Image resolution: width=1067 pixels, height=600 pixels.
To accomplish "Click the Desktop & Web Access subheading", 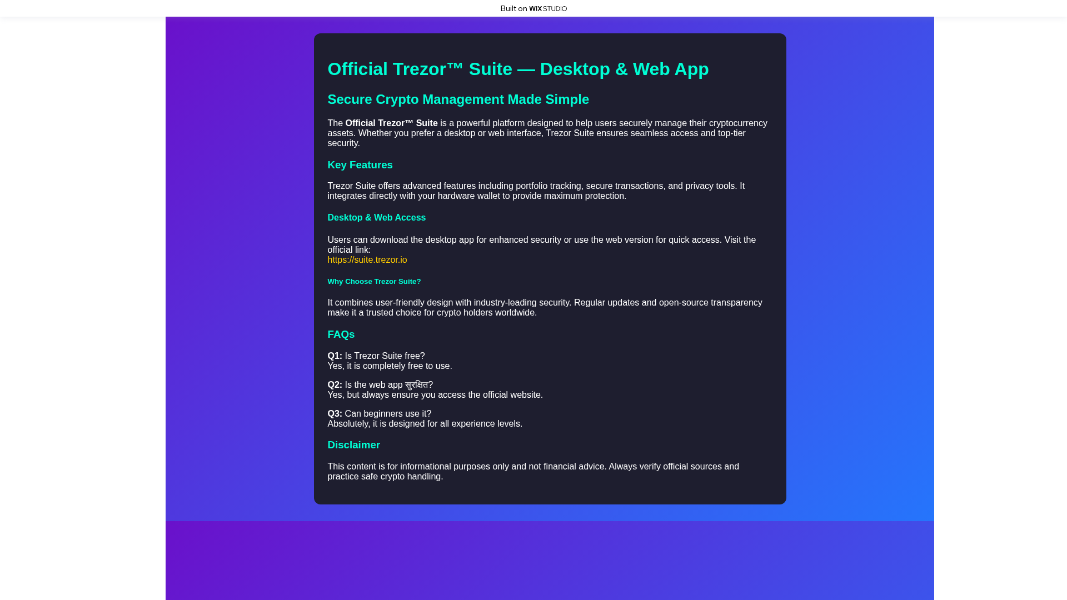I will click(376, 217).
